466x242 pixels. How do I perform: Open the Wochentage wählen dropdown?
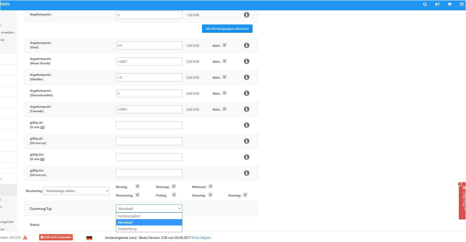click(x=77, y=191)
